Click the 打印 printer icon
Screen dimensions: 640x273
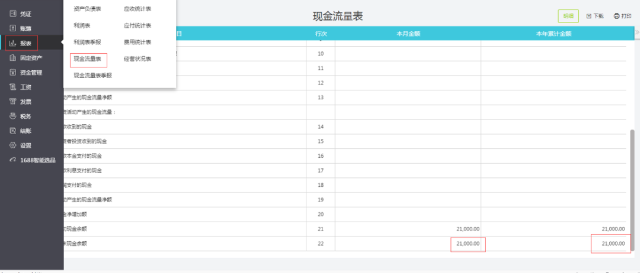tap(616, 17)
